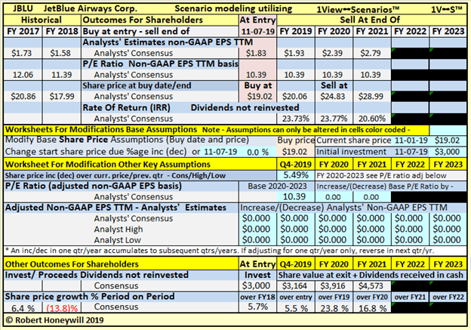Viewport: 471px width, 330px height.
Task: Select the over FY18 growth 5.7%
Action: coord(257,307)
